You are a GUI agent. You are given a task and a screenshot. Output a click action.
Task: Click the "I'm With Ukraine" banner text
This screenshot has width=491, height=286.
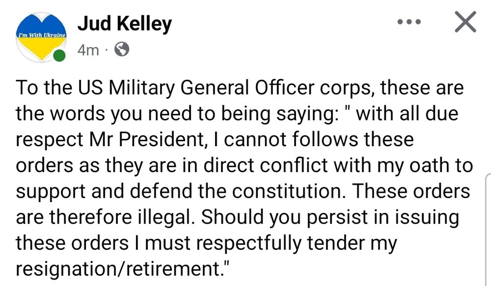pos(41,36)
